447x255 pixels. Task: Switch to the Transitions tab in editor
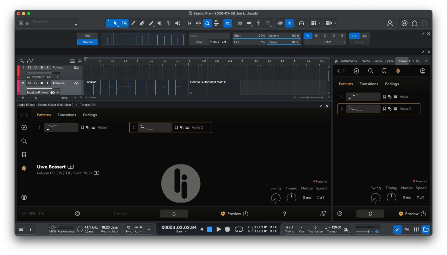tap(66, 115)
